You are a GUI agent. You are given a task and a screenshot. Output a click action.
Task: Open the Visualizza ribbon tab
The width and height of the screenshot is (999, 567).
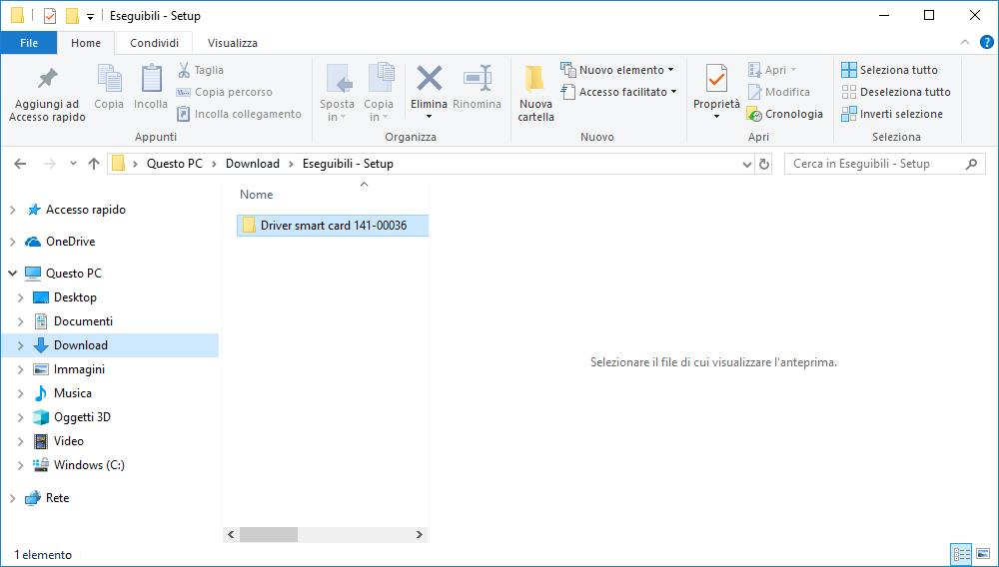coord(232,43)
